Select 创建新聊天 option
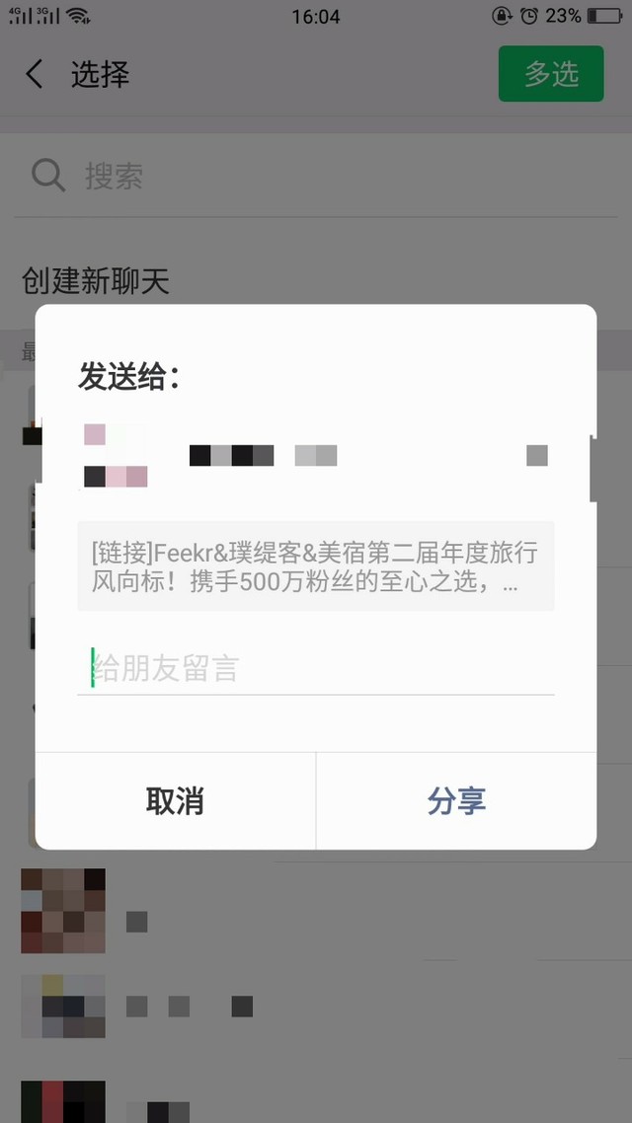 96,280
